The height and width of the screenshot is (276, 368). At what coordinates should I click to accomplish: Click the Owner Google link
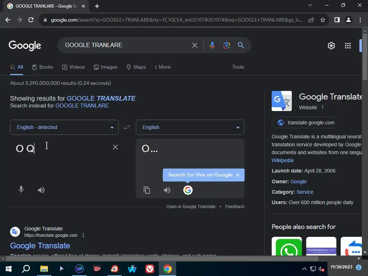[x=299, y=181]
